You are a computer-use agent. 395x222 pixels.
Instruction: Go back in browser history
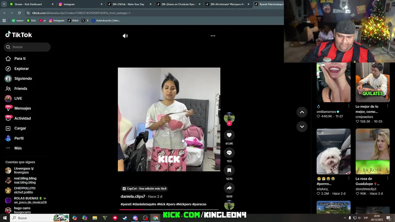[x=4, y=13]
